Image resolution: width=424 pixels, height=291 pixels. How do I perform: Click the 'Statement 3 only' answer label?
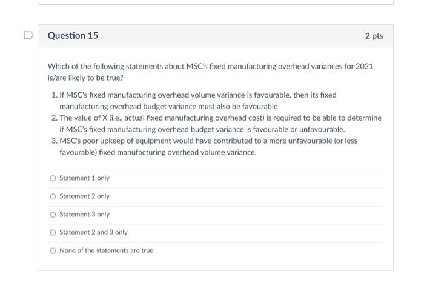tap(84, 215)
